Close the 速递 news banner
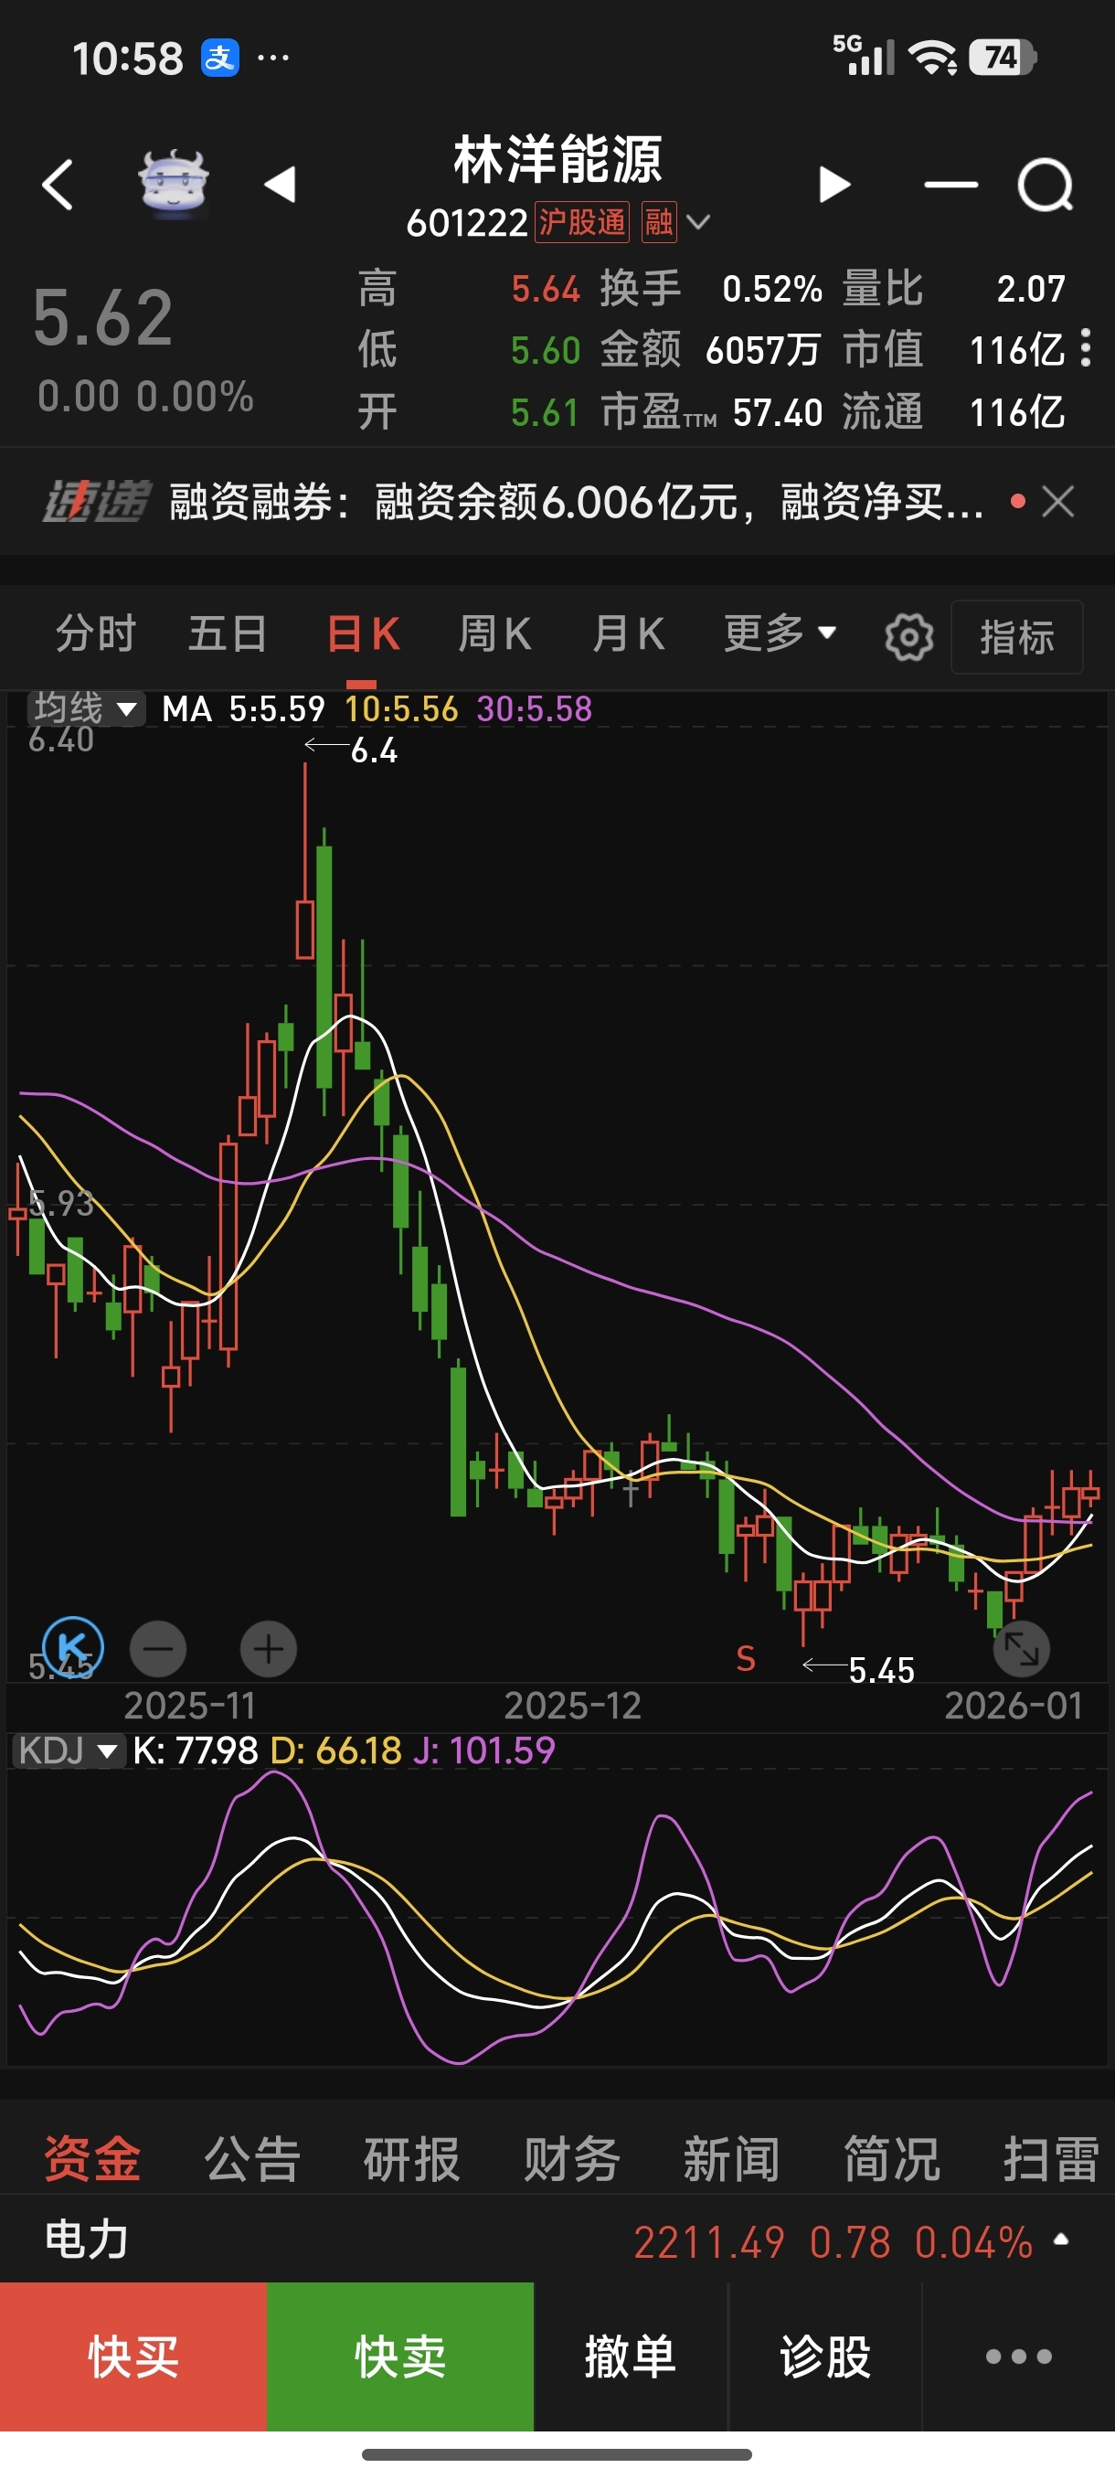The width and height of the screenshot is (1115, 2479). (1058, 502)
